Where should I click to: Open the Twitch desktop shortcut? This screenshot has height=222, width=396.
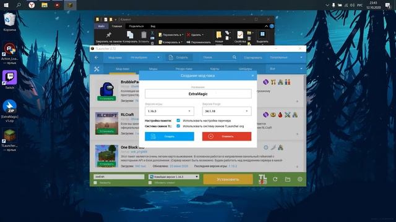pyautogui.click(x=10, y=80)
